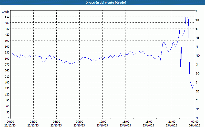Click the 210 value on the left axis
Screen dimensions: 205x128
(x=7, y=76)
